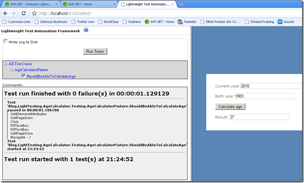Click the passed in 00:00:01.106106 line

click(x=33, y=110)
